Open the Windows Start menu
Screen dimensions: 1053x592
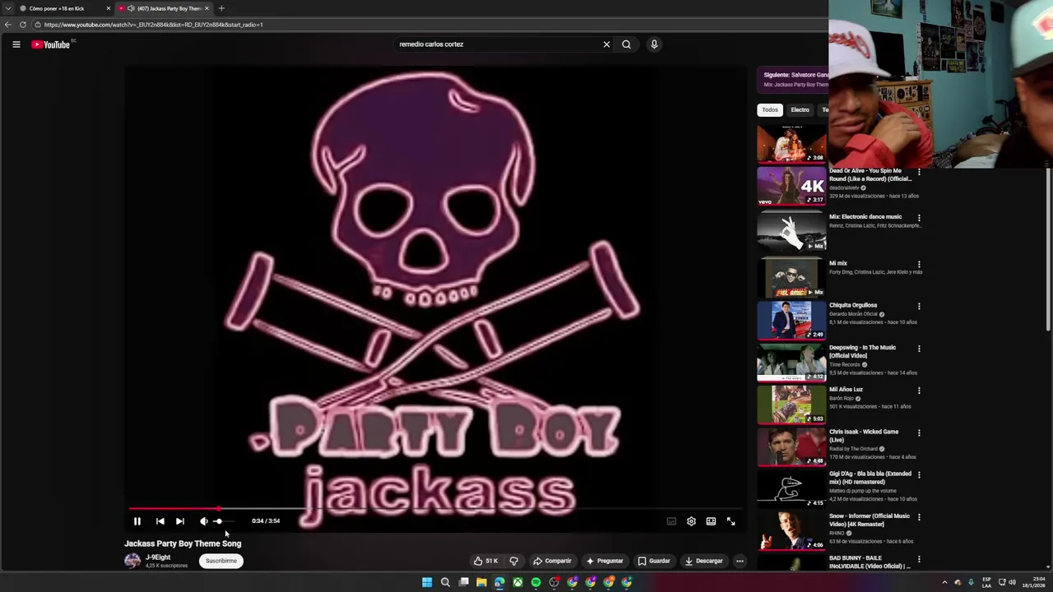[427, 582]
